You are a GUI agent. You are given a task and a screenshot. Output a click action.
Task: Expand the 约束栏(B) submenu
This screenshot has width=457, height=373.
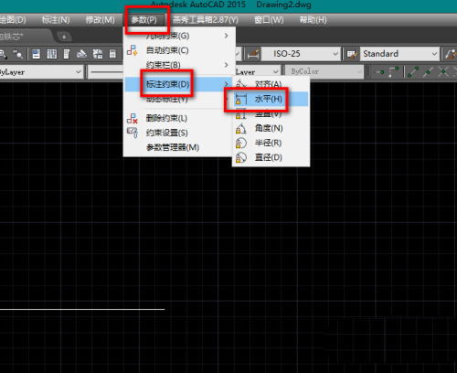179,65
